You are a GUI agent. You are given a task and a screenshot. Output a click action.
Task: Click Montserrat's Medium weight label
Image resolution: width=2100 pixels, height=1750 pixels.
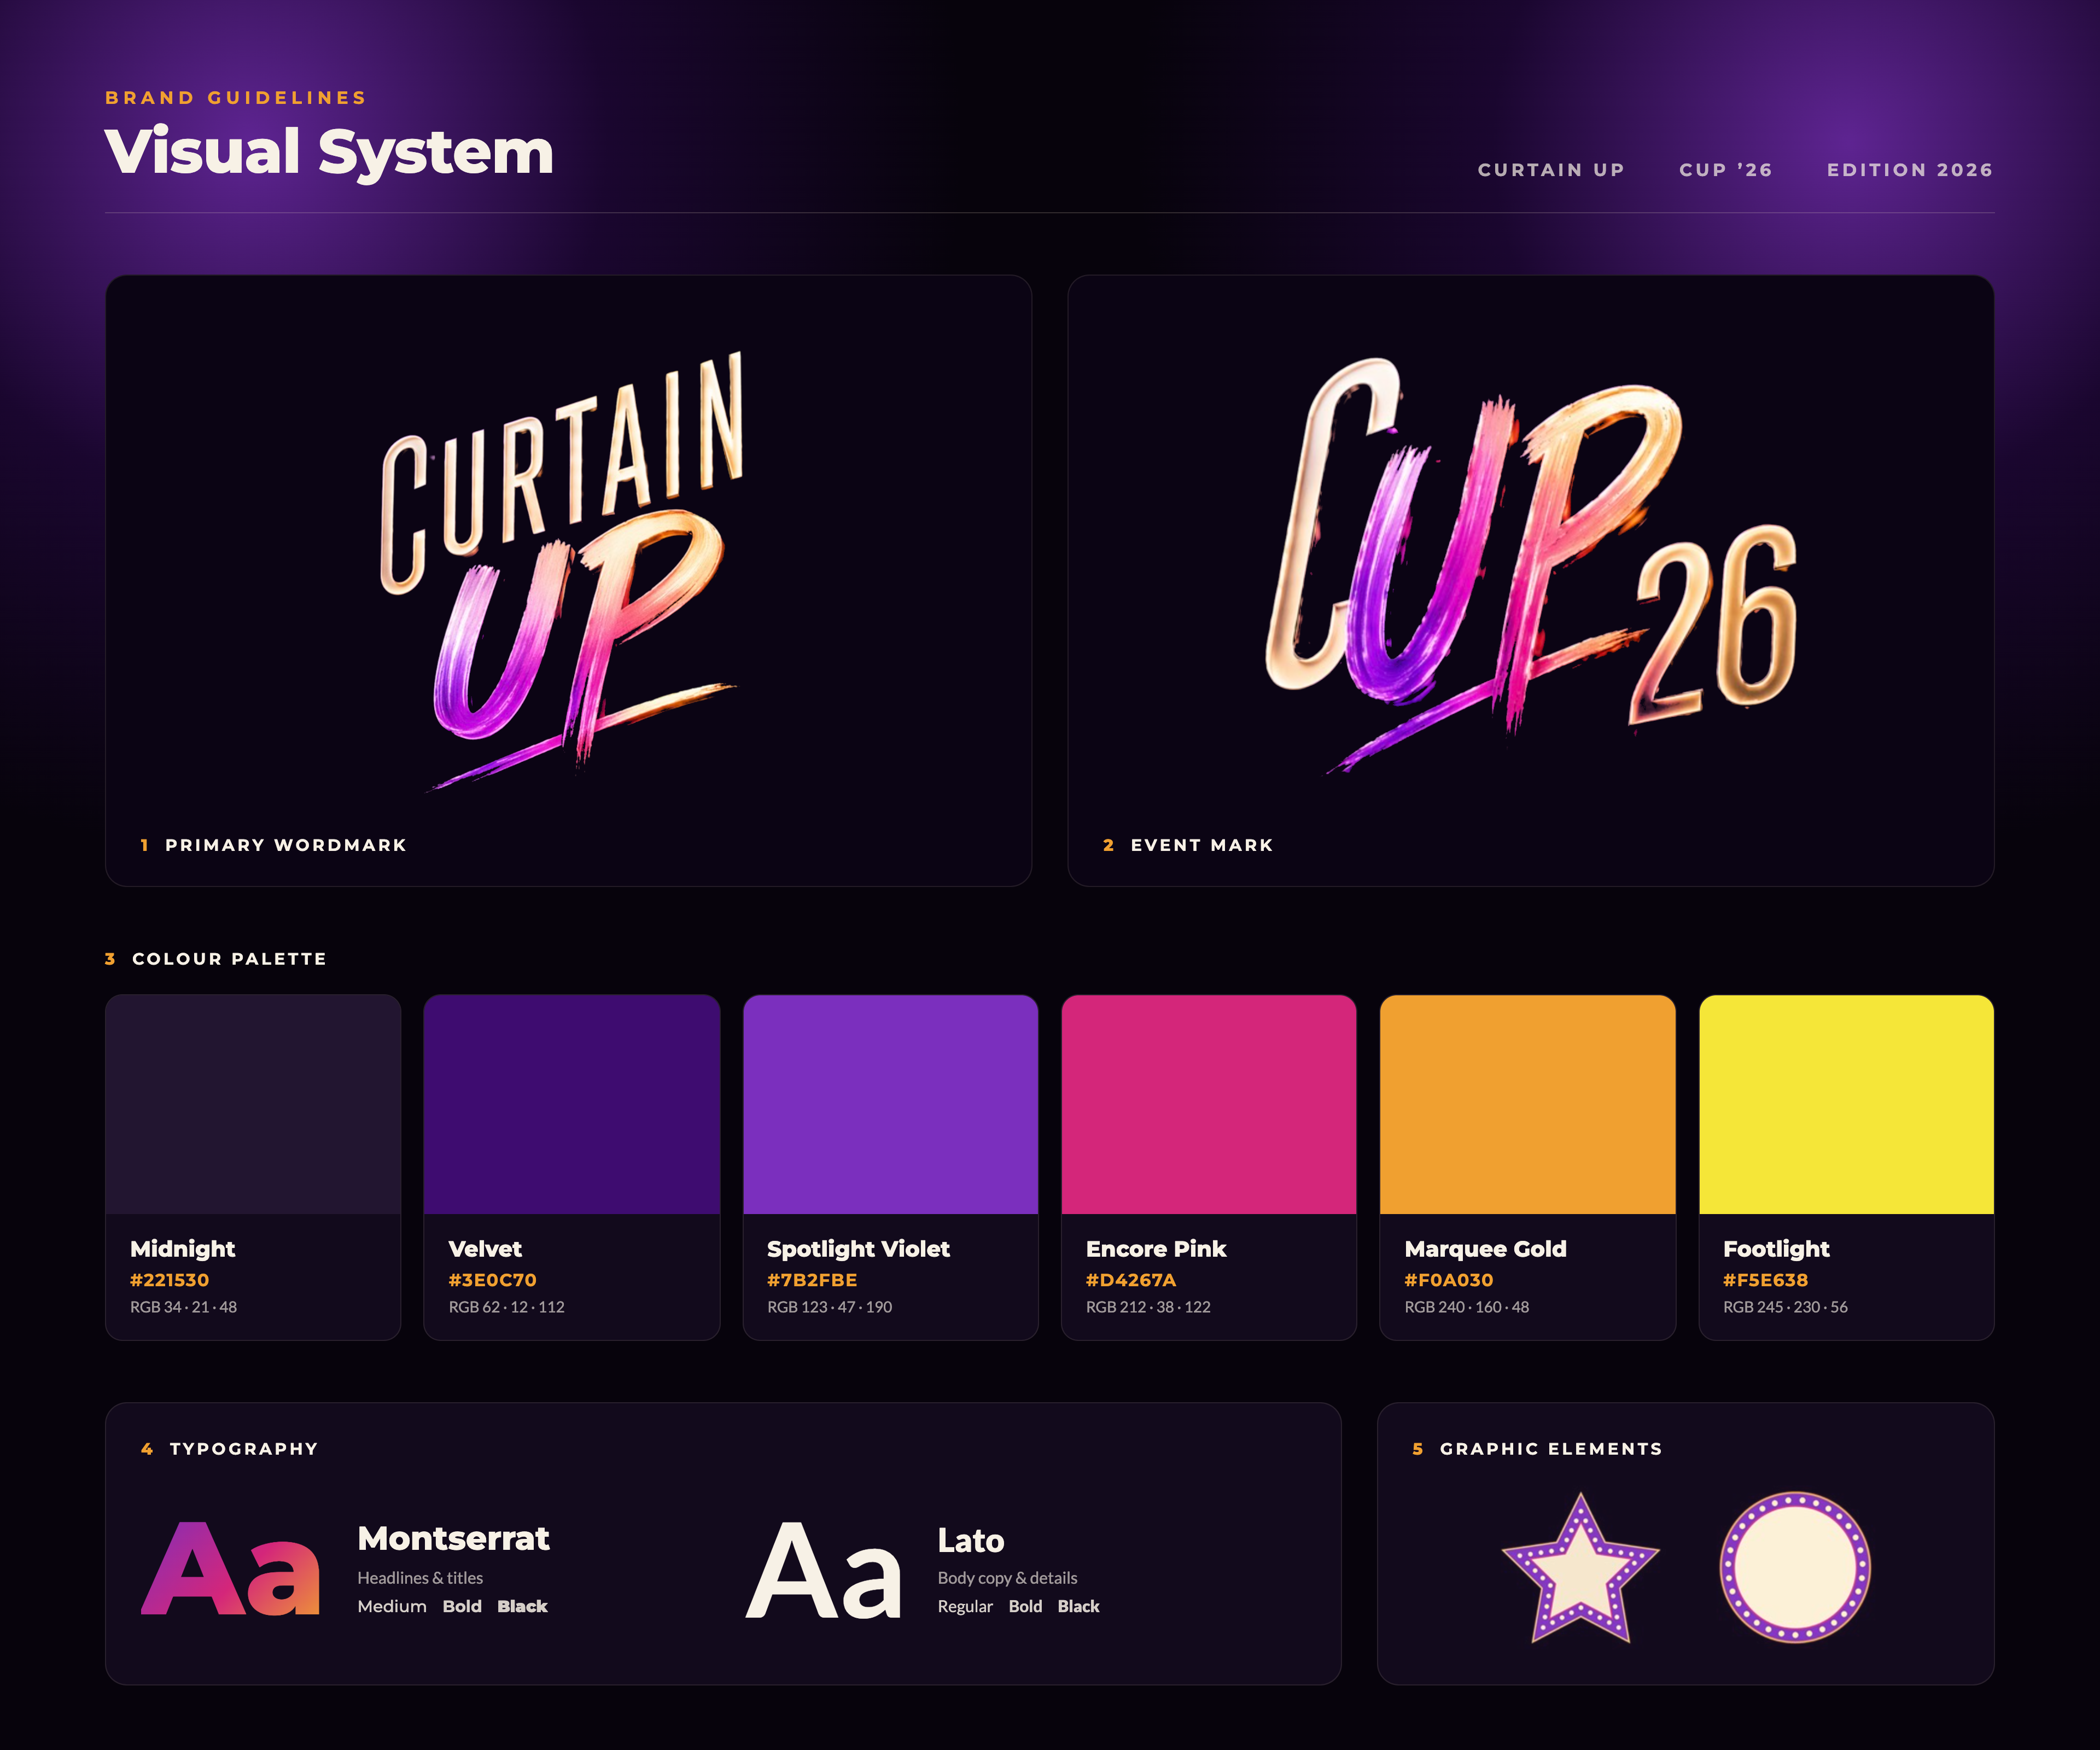pyautogui.click(x=392, y=1606)
